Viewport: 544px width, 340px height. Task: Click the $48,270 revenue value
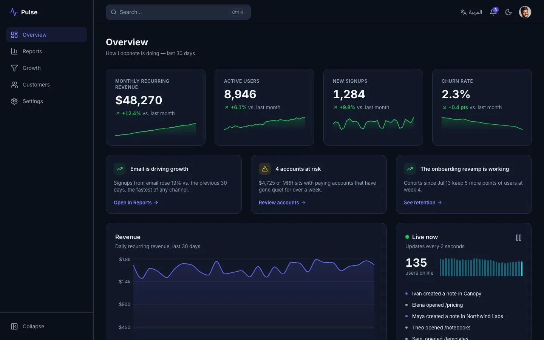(x=139, y=100)
